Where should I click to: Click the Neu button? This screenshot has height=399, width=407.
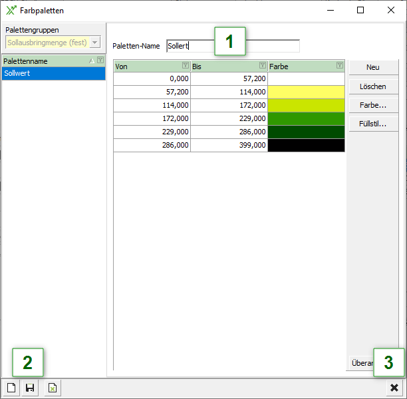373,68
